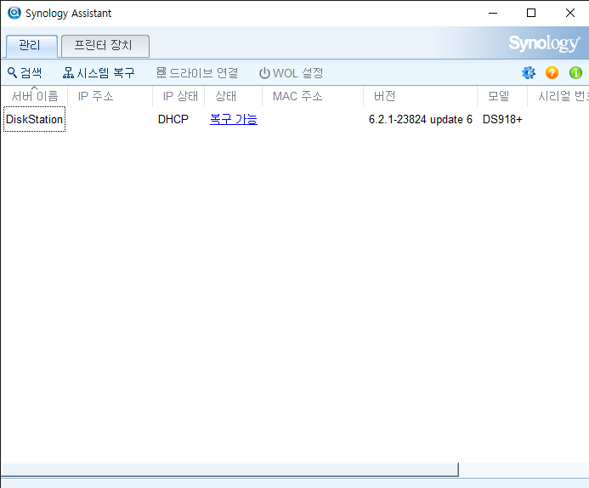Click the 6.2.1-23824 update 6 version cell
589x488 pixels.
point(421,119)
